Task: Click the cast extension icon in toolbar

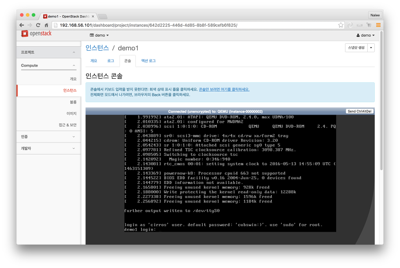Action: click(x=369, y=25)
